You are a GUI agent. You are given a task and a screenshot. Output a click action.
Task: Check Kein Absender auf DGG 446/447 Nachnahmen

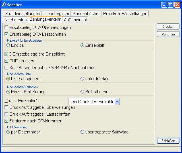(6, 68)
